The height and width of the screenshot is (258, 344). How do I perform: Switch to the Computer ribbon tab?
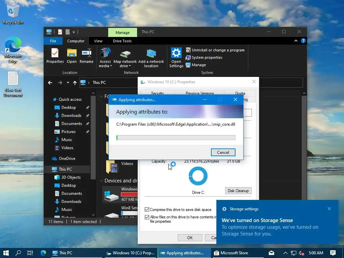76,41
